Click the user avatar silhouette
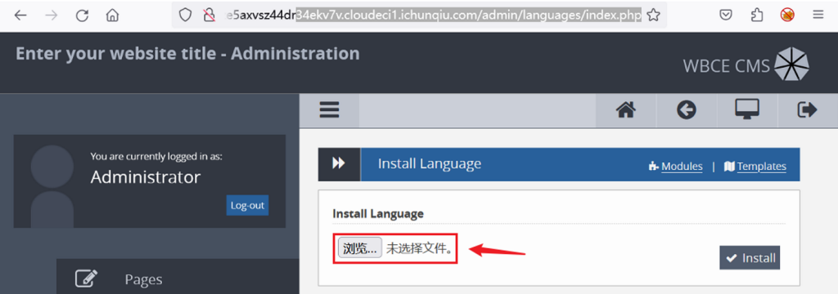The image size is (838, 294). coord(52,185)
